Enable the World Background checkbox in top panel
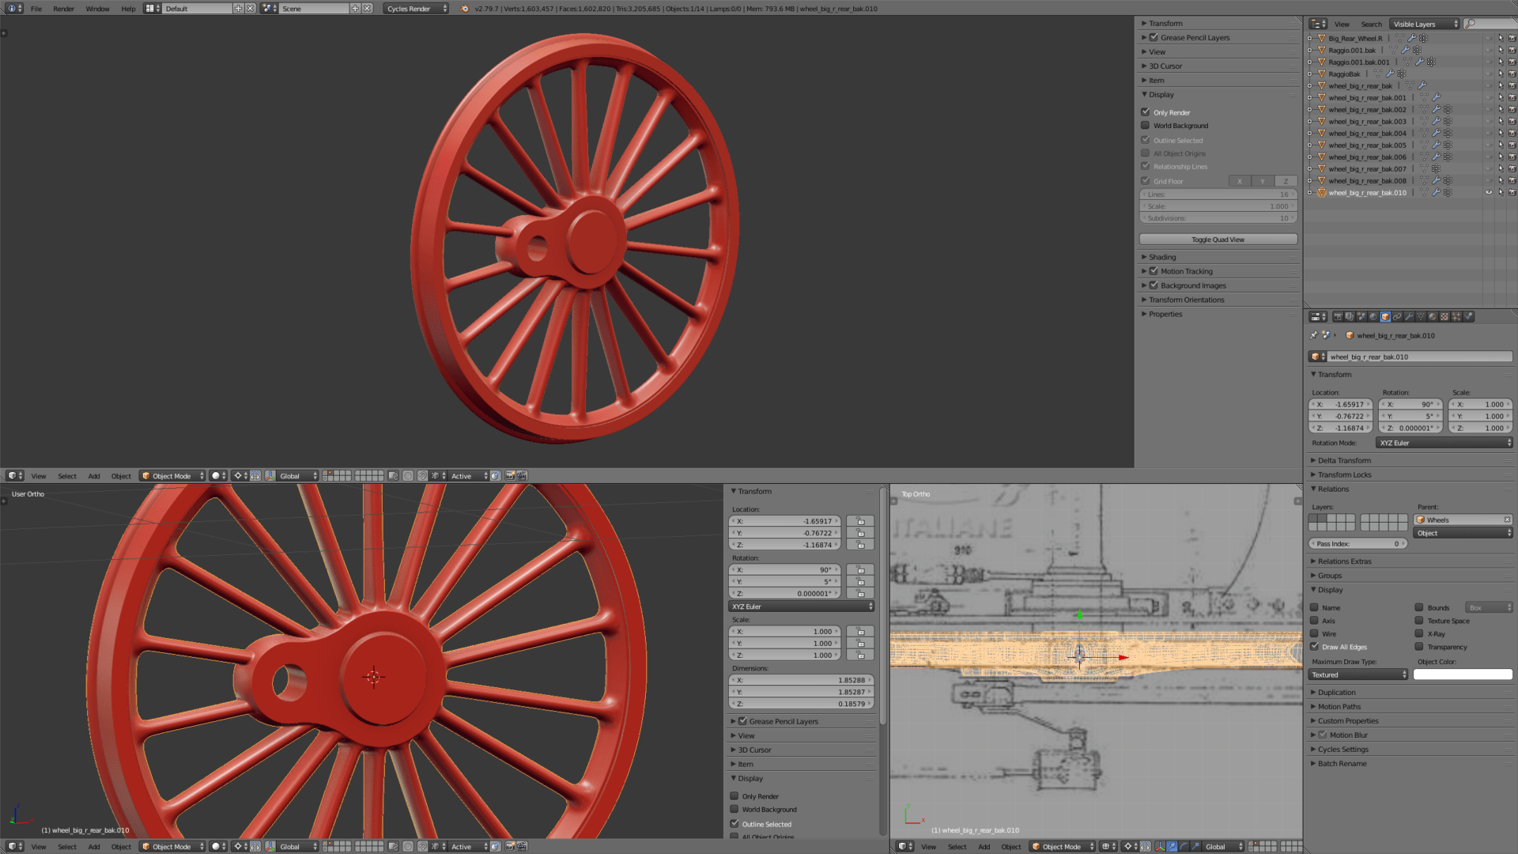 click(1145, 126)
